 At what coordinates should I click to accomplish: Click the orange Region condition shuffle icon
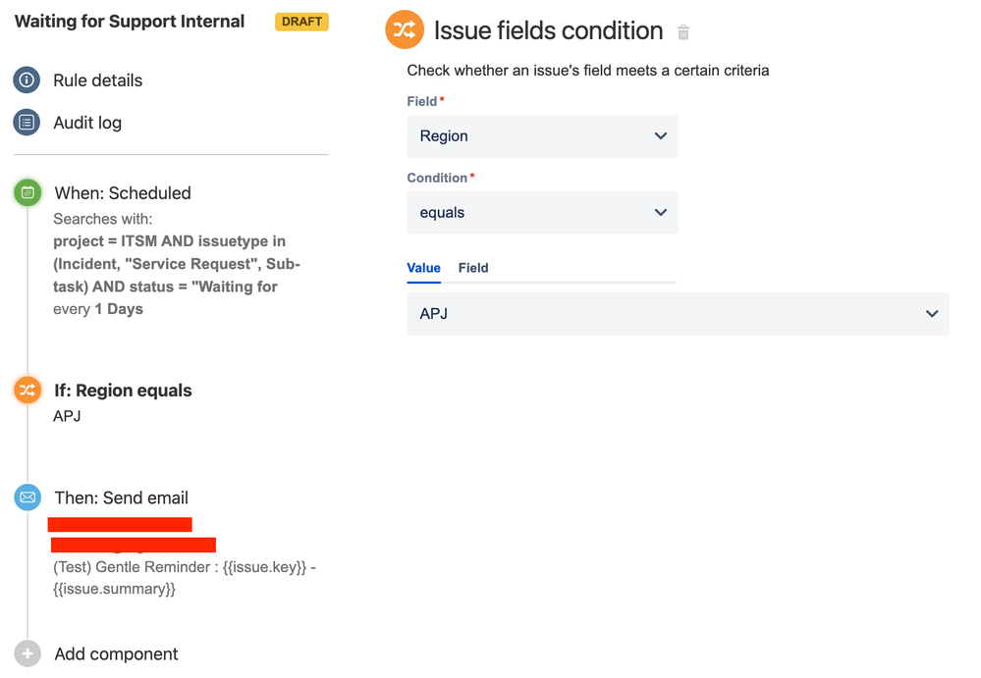point(27,391)
